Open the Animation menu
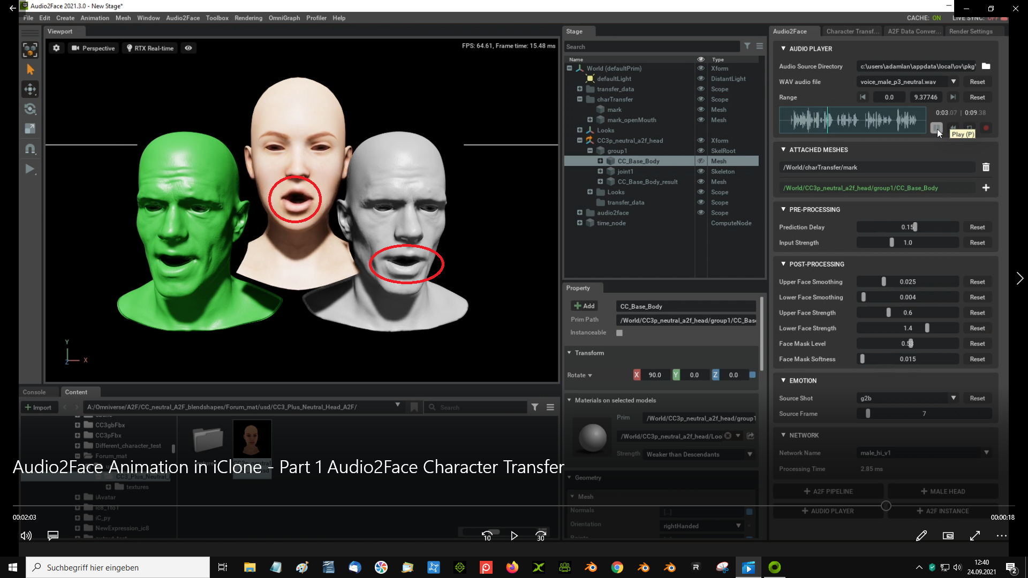 pyautogui.click(x=95, y=18)
